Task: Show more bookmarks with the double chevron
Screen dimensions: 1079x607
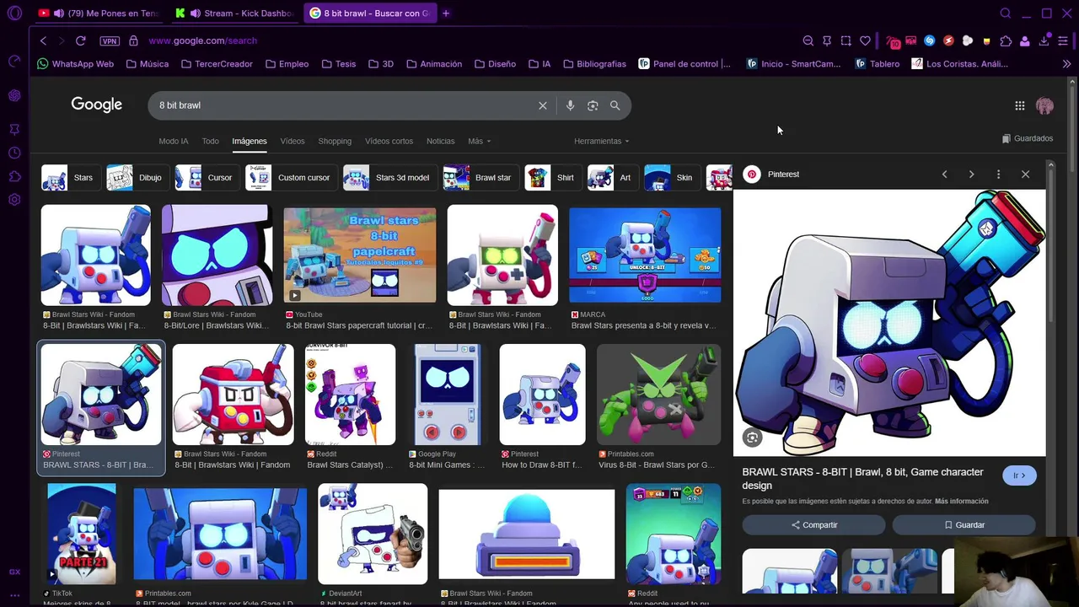Action: point(1066,64)
